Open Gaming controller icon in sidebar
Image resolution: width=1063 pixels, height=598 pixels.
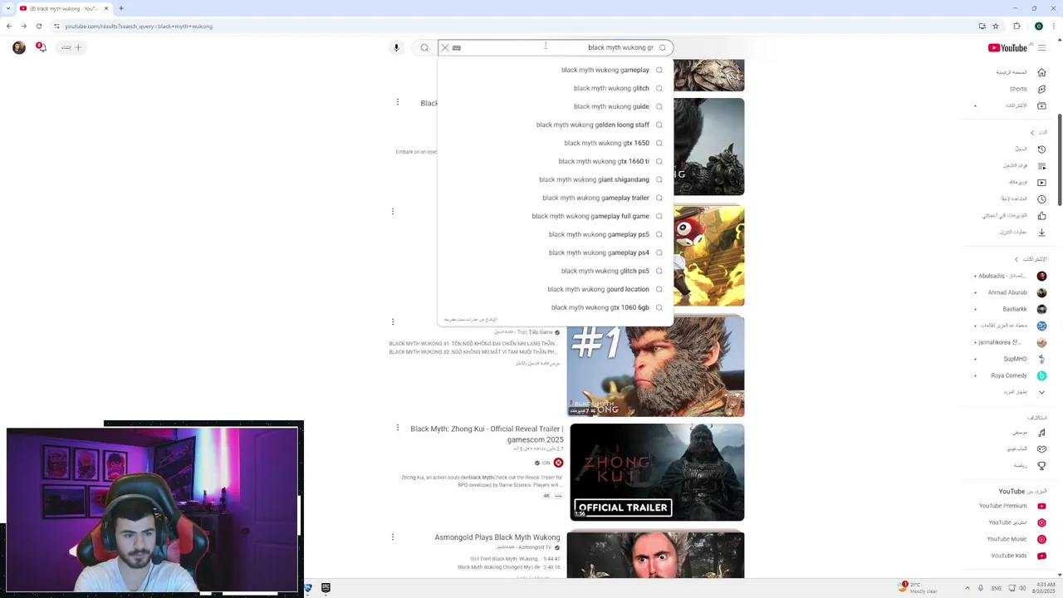(1041, 449)
